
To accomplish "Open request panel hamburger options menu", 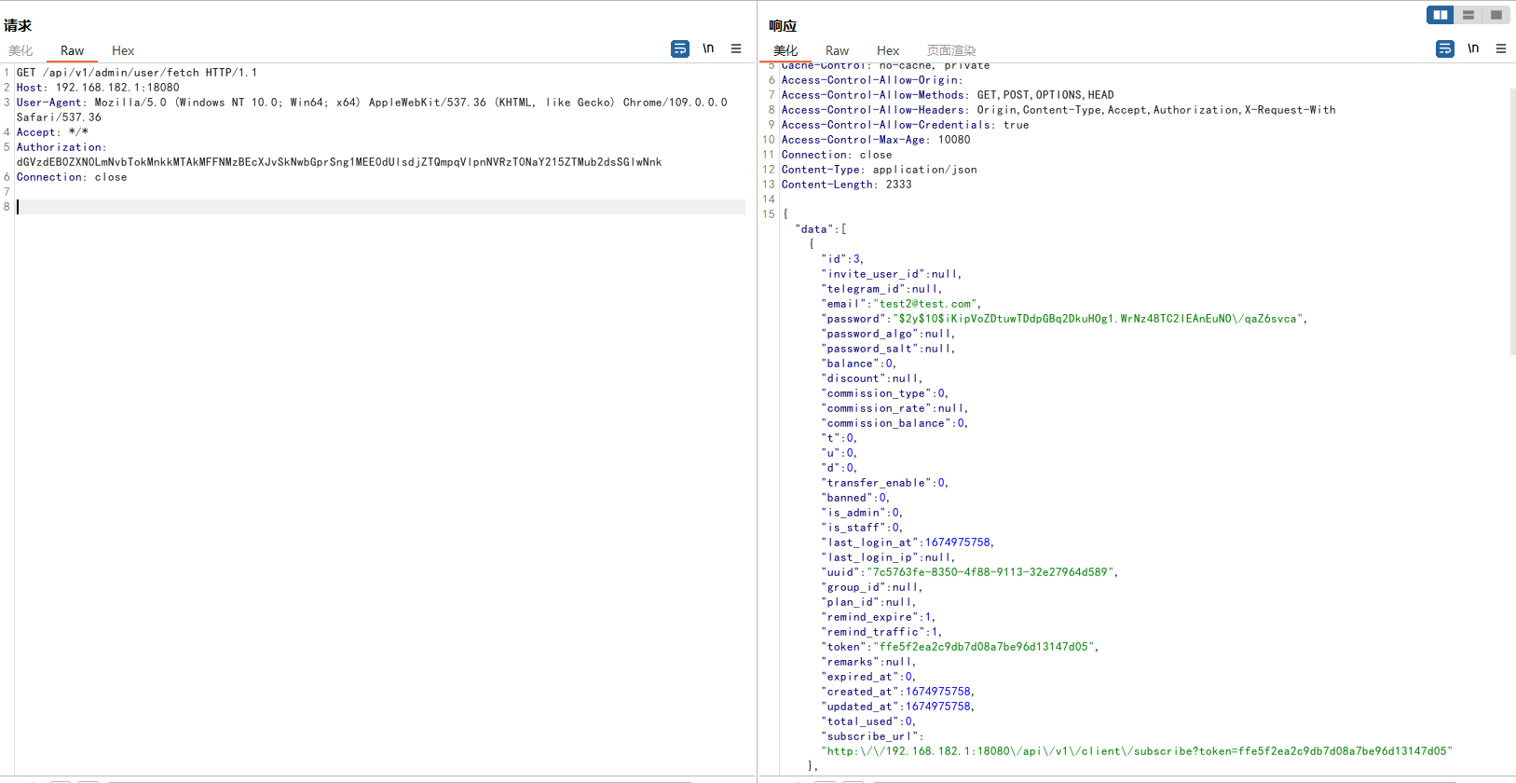I will [736, 48].
